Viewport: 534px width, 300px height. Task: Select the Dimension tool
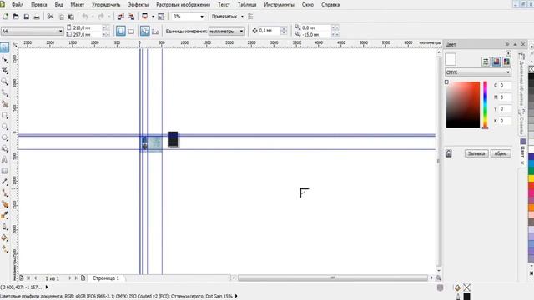pos(5,182)
